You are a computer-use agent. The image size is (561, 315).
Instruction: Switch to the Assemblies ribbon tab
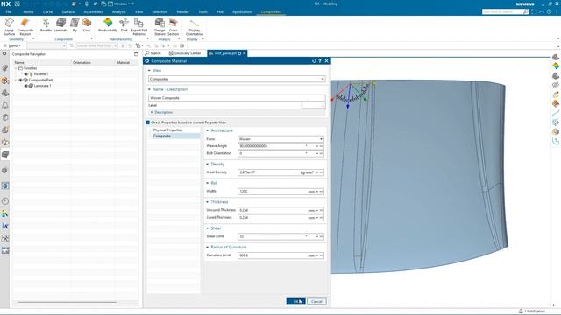(93, 11)
